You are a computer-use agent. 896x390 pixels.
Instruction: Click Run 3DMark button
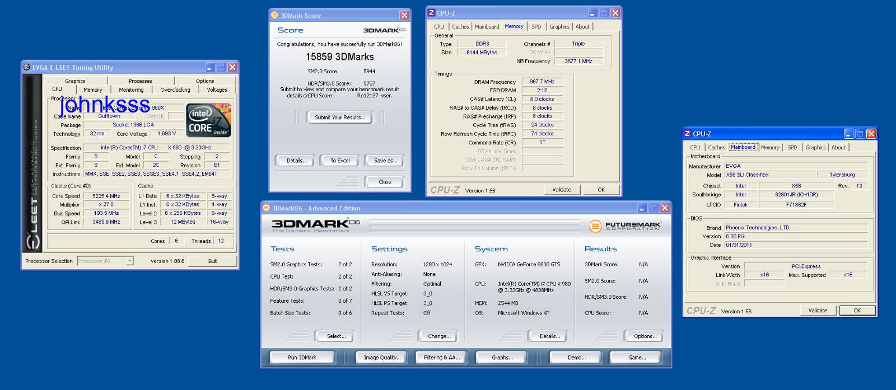point(302,358)
